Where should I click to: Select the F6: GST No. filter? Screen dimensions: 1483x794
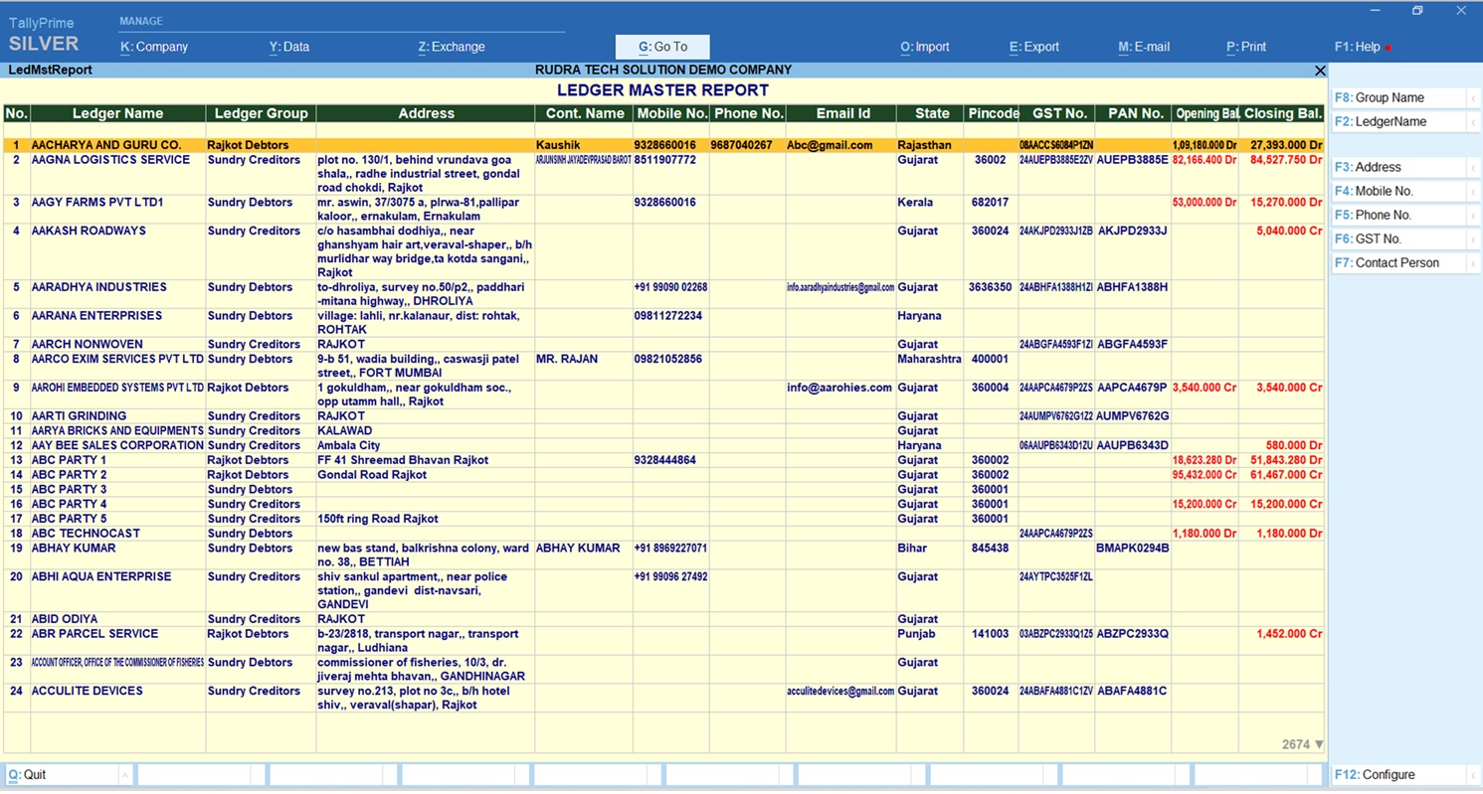tap(1397, 238)
